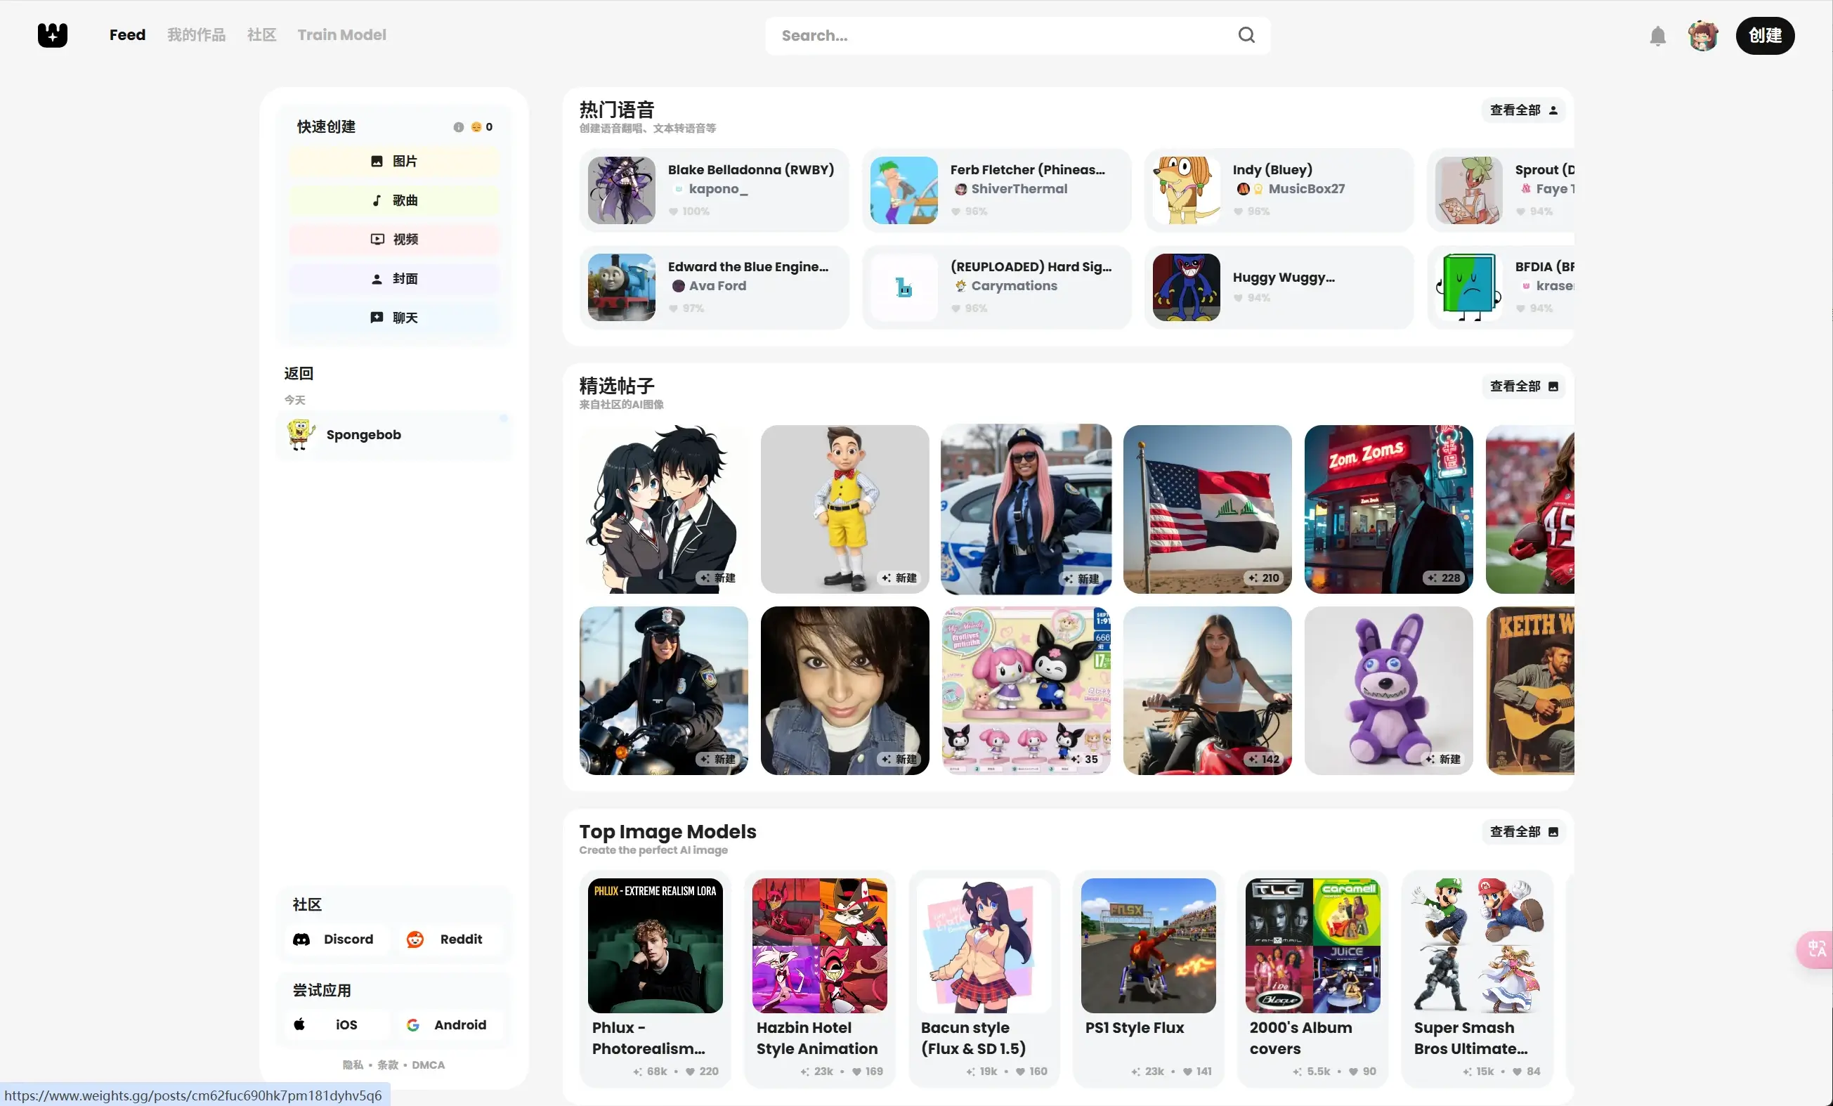
Task: Click the Weights logo icon
Action: 52,35
